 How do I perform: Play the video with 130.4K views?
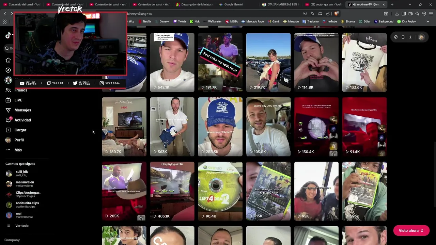pyautogui.click(x=316, y=127)
